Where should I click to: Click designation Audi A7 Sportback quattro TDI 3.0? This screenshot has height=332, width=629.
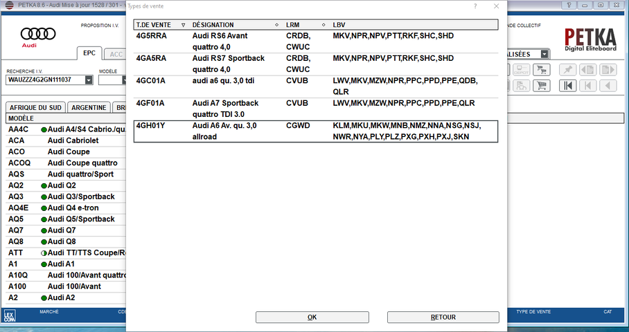(x=225, y=109)
